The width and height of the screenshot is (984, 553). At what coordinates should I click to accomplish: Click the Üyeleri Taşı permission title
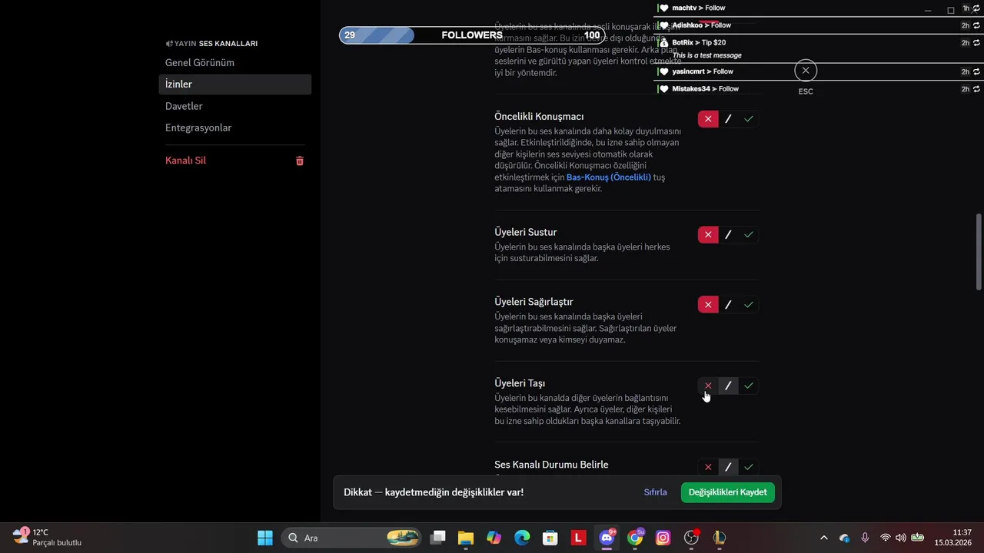pyautogui.click(x=520, y=383)
